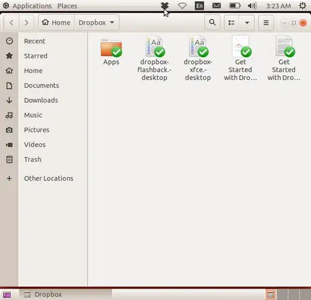This screenshot has width=311, height=300.
Task: Open the volume speaker indicator
Action: [x=252, y=6]
